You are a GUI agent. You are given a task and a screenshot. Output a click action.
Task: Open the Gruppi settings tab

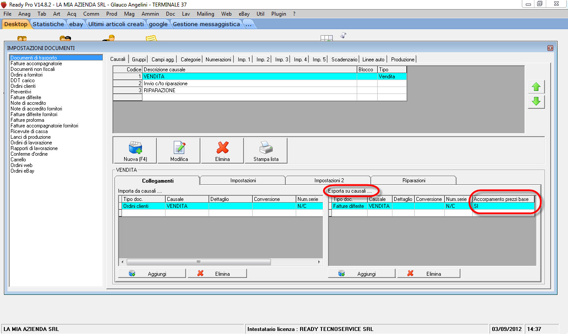[139, 59]
